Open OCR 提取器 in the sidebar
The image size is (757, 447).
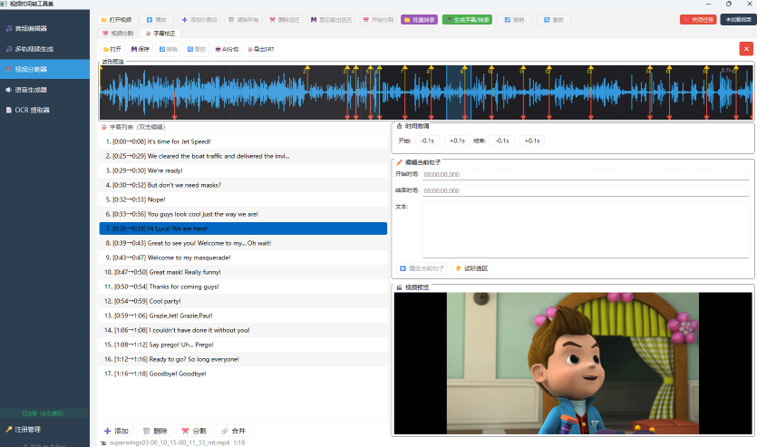[44, 110]
